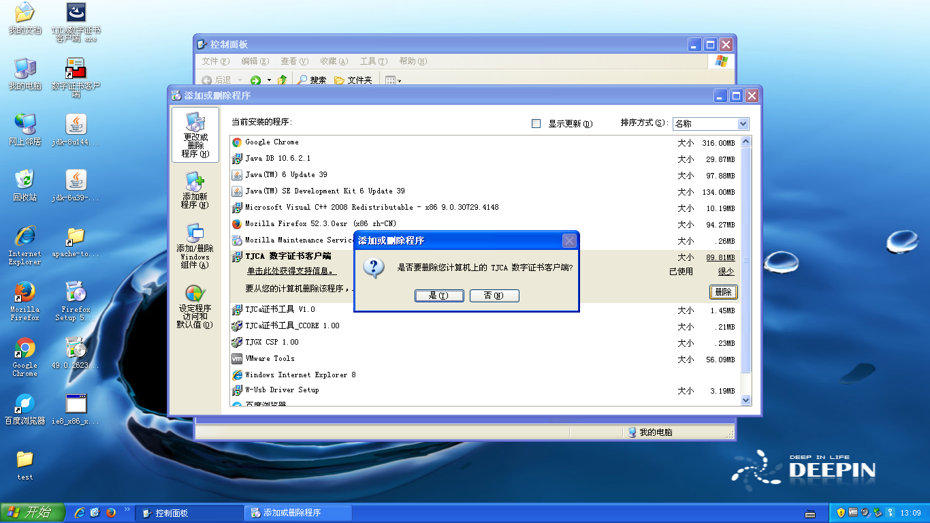Image resolution: width=930 pixels, height=523 pixels.
Task: Select TJCa证书工具_CCORE 1.00 entry icon
Action: (237, 326)
